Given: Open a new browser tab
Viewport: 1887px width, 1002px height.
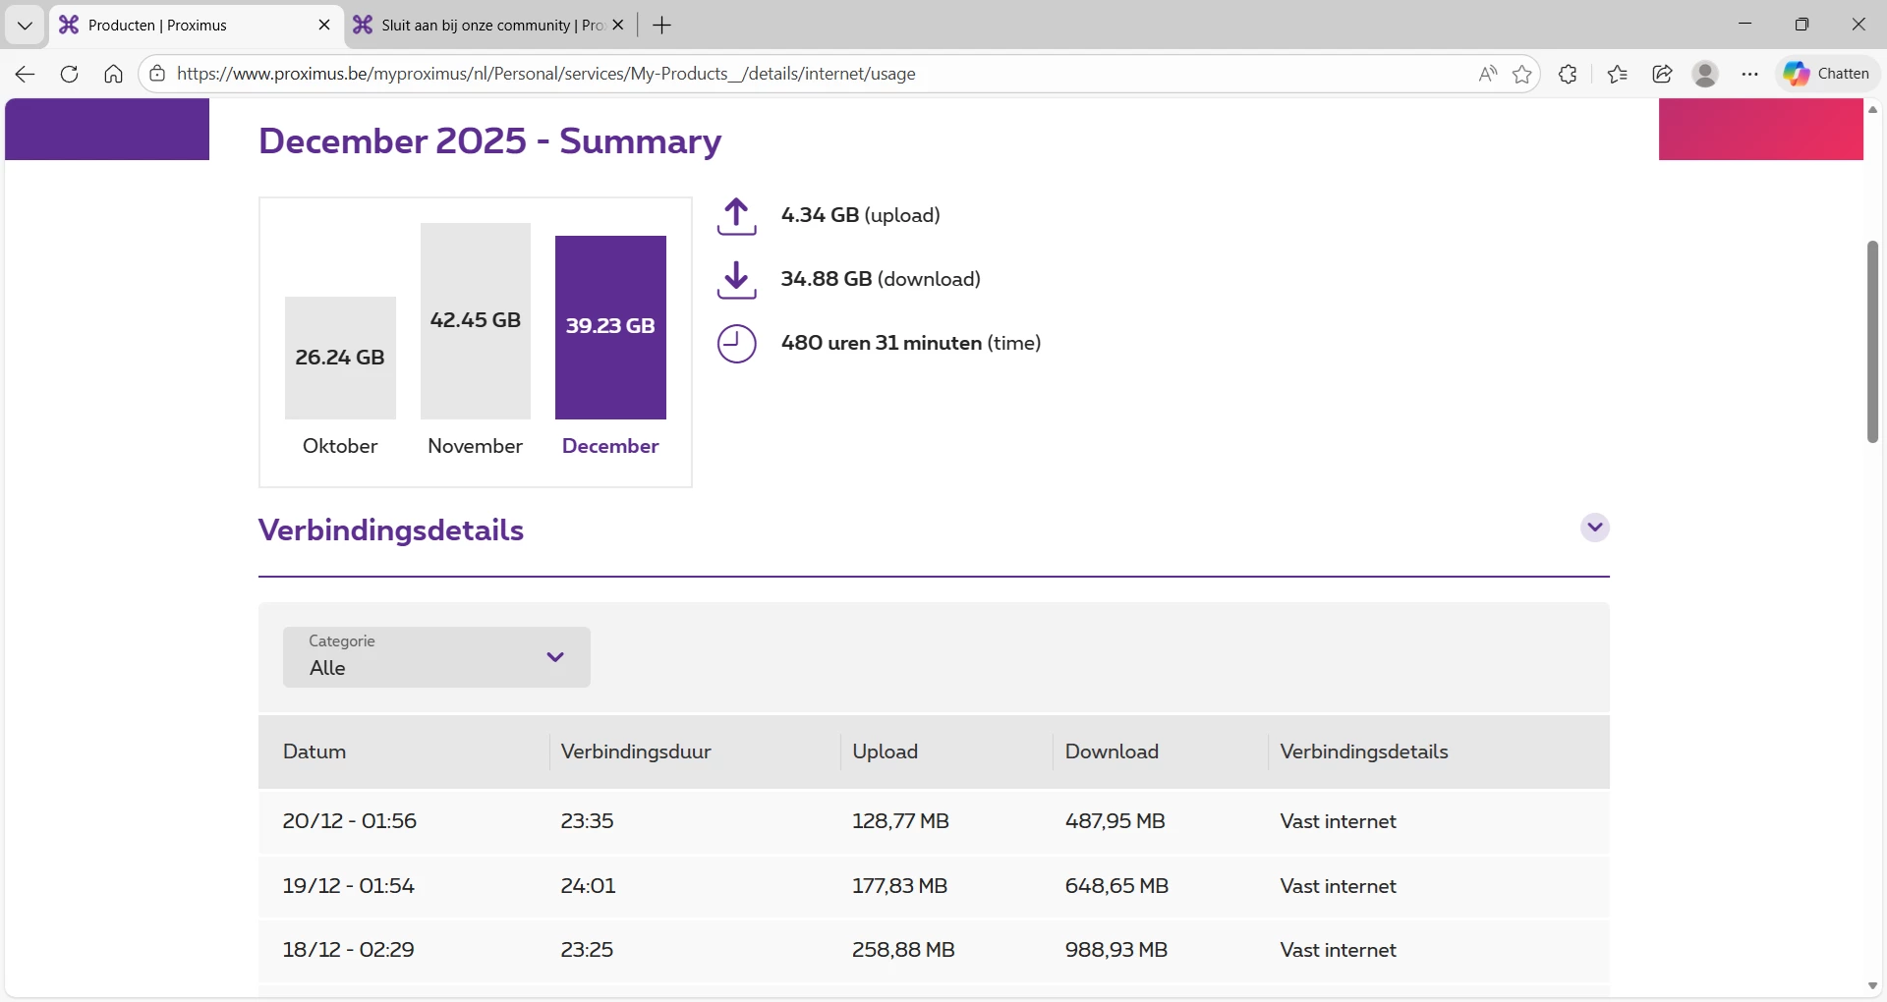Looking at the screenshot, I should pos(662,26).
